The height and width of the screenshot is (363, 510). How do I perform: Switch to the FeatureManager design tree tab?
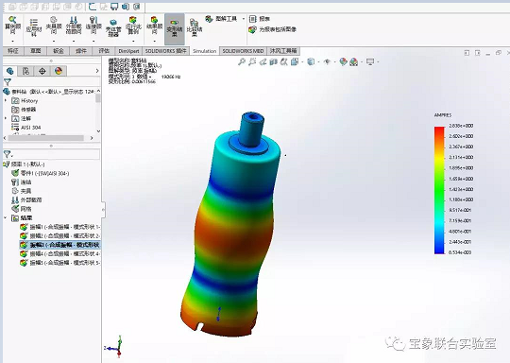(x=10, y=71)
